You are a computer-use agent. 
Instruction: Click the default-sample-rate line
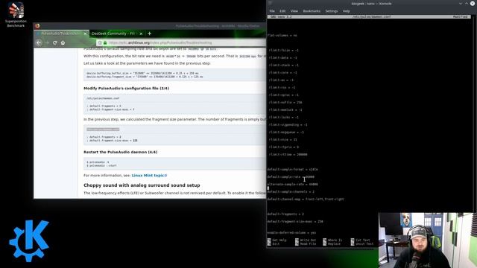[291, 176]
